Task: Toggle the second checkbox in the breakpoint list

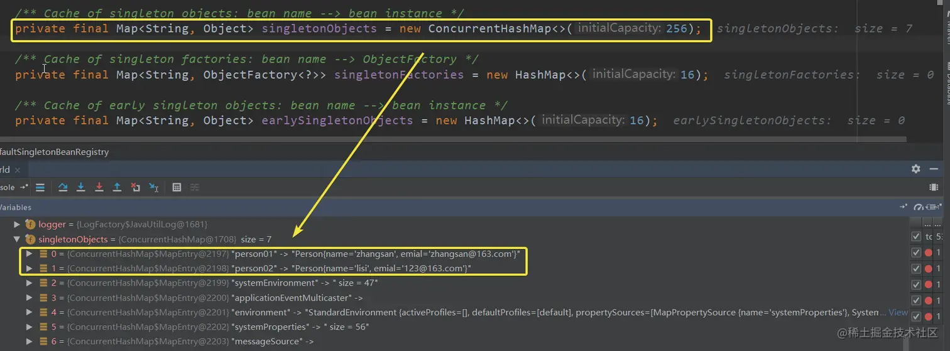Action: pyautogui.click(x=916, y=252)
